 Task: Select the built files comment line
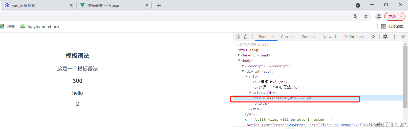point(289,119)
